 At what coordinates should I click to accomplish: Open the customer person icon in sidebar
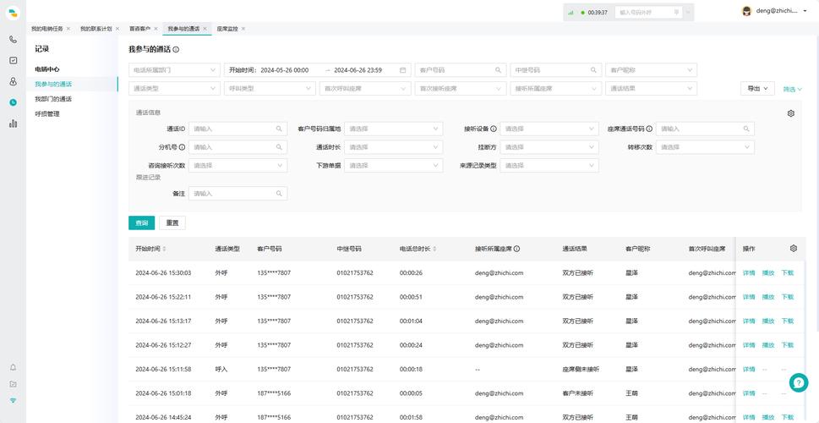click(x=13, y=81)
